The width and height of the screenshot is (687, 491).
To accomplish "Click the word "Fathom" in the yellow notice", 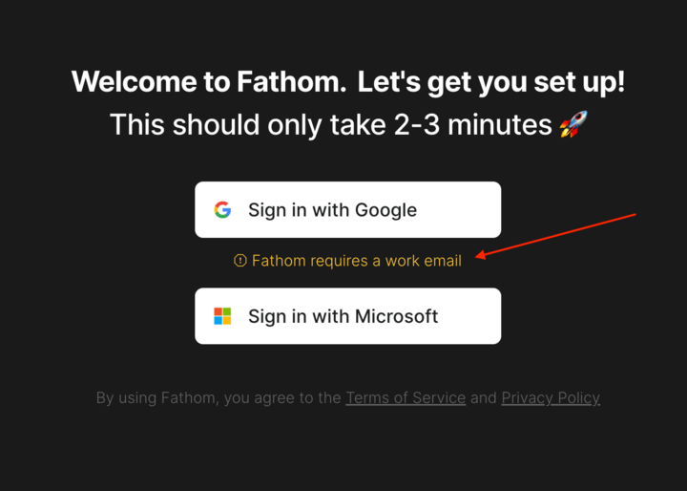I will [x=276, y=261].
